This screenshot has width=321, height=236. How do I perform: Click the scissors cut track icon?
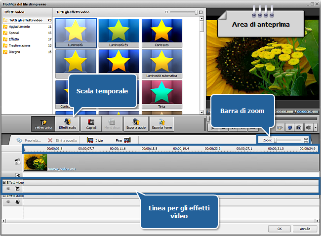point(18,175)
